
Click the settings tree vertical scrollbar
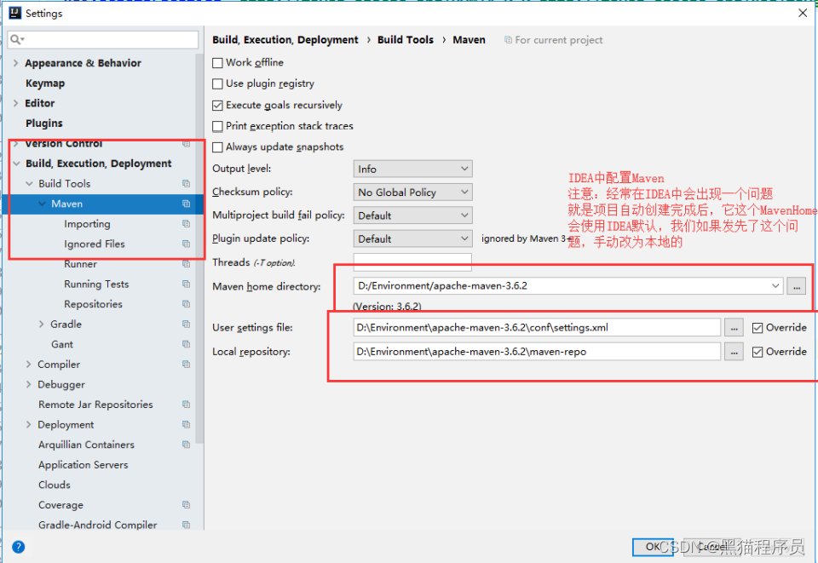pyautogui.click(x=199, y=250)
